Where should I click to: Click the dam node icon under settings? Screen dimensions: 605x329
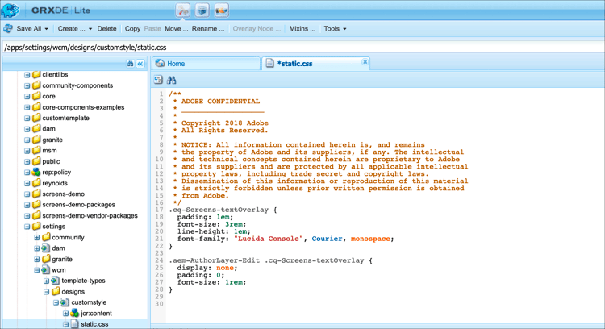46,248
